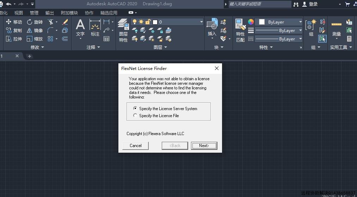Expand the Utilities (实用工具) panel
The image size is (357, 197).
(x=341, y=47)
